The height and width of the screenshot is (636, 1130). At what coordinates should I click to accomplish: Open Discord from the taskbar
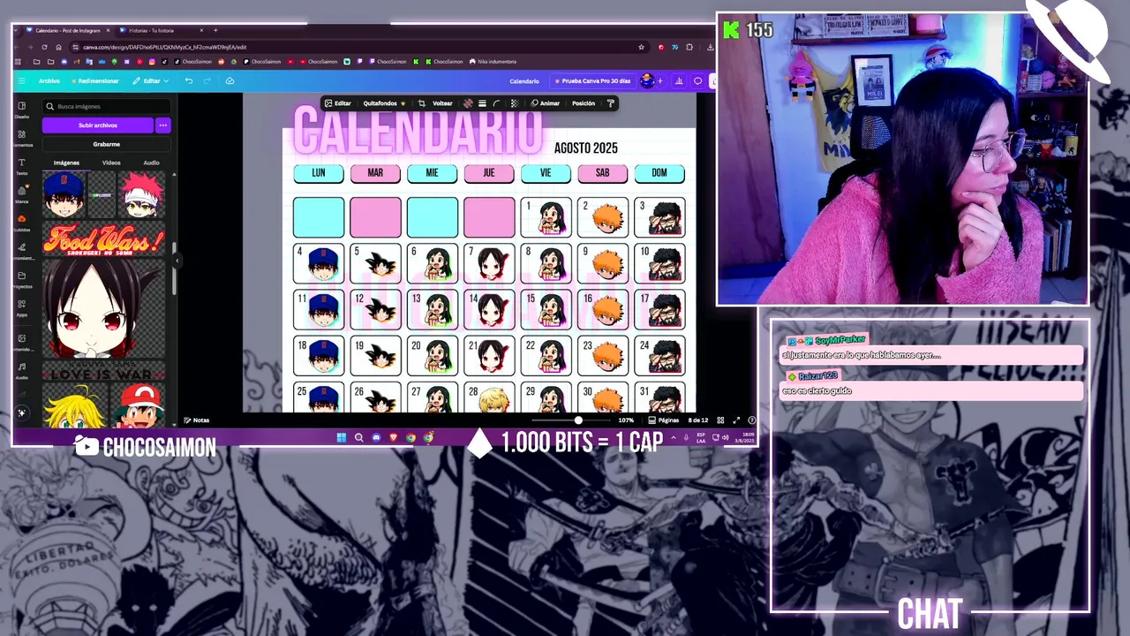coord(376,437)
